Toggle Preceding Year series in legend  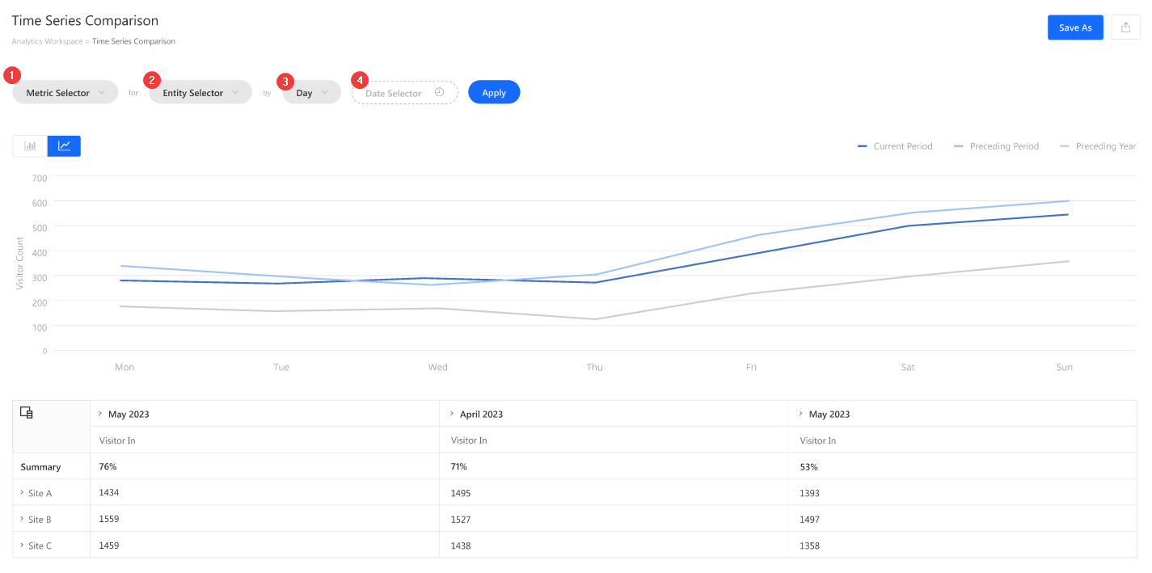pos(1097,146)
